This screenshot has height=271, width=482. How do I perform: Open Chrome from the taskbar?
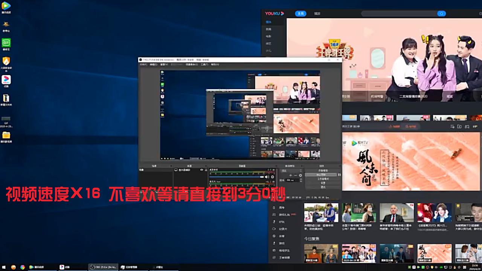coord(23,267)
